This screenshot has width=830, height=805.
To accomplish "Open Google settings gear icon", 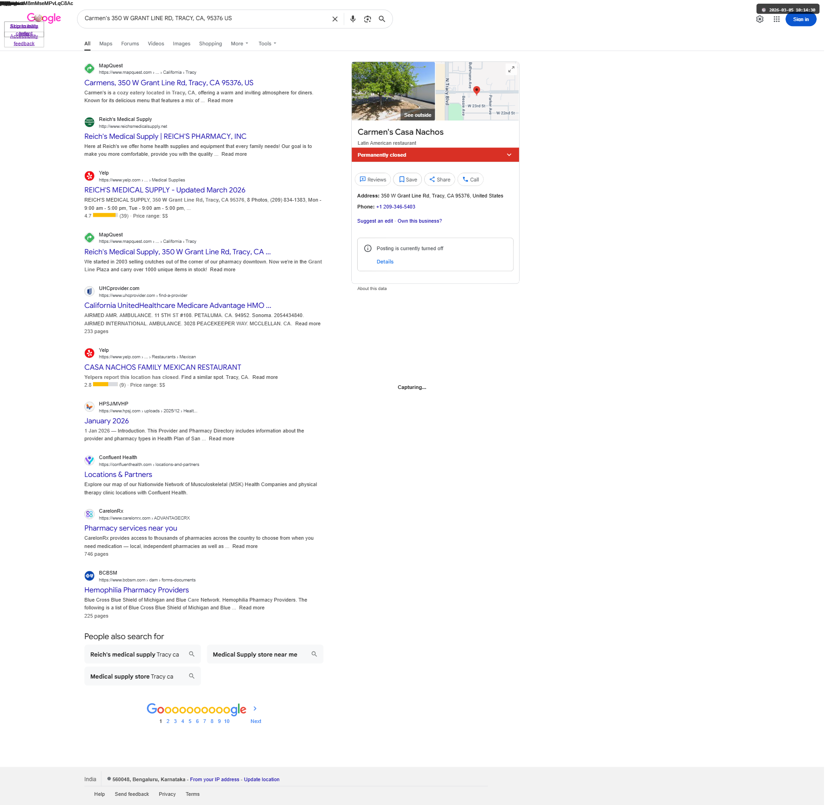I will pos(760,19).
